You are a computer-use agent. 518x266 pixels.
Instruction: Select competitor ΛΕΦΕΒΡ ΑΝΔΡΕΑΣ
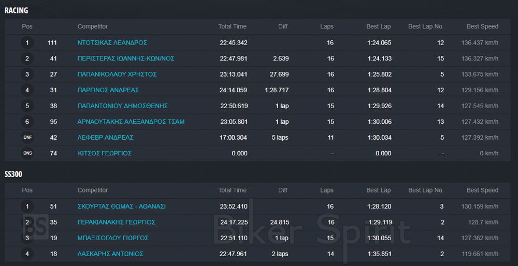click(x=105, y=138)
